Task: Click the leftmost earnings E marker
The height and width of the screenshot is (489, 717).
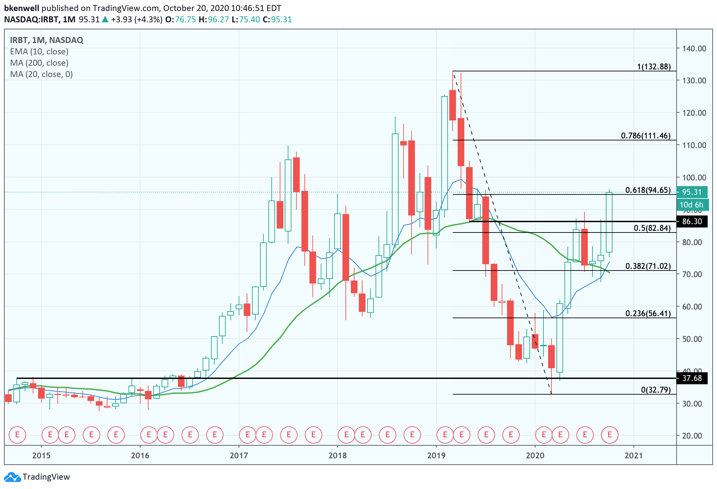Action: click(x=17, y=435)
